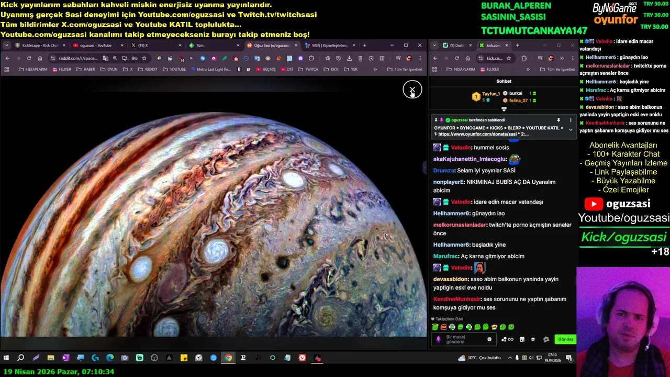Viewport: 670px width, 377px height.
Task: Open profile avatar in kick browser toolbar
Action: 551,58
